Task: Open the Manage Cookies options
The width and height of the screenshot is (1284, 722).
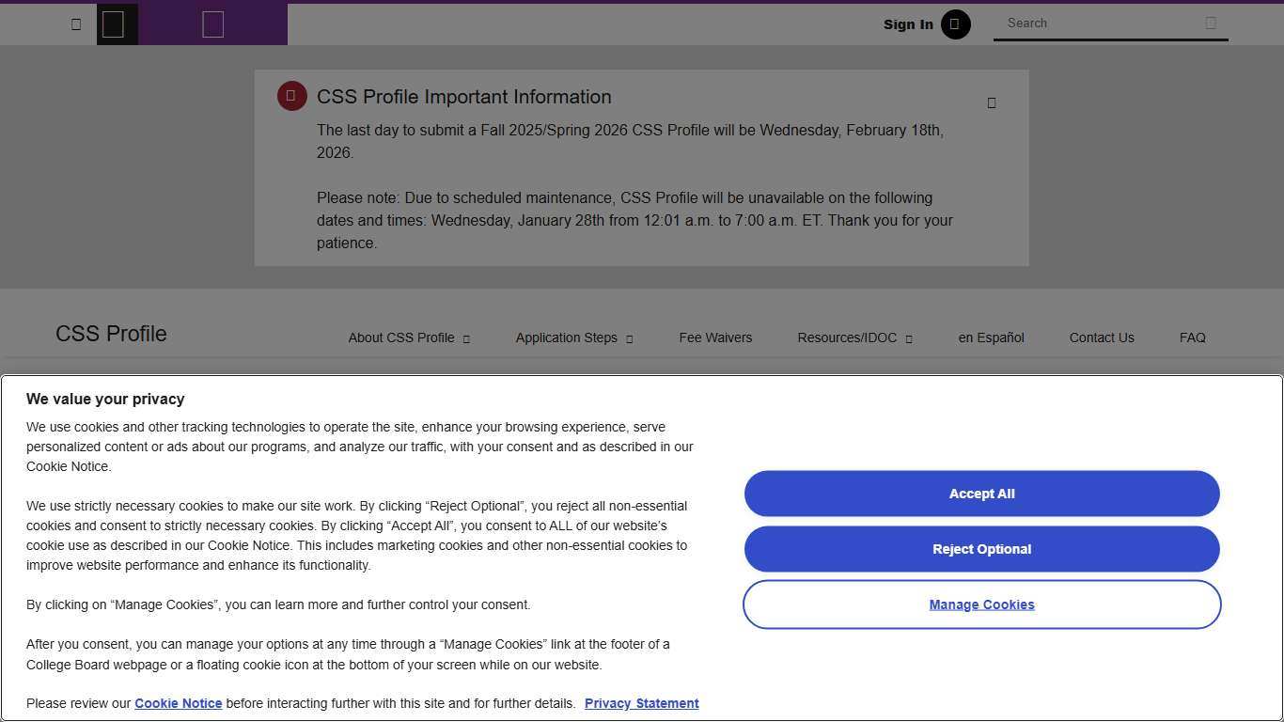Action: [x=981, y=604]
